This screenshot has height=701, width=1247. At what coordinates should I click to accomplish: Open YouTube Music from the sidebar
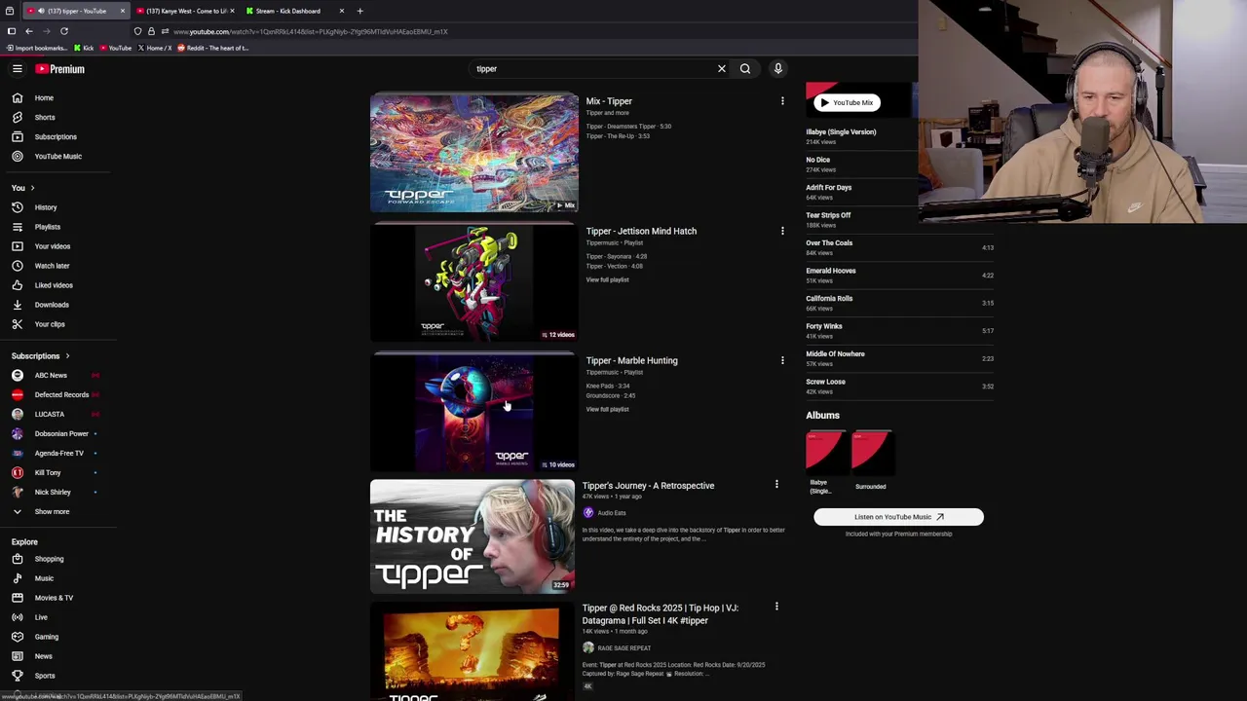58,156
